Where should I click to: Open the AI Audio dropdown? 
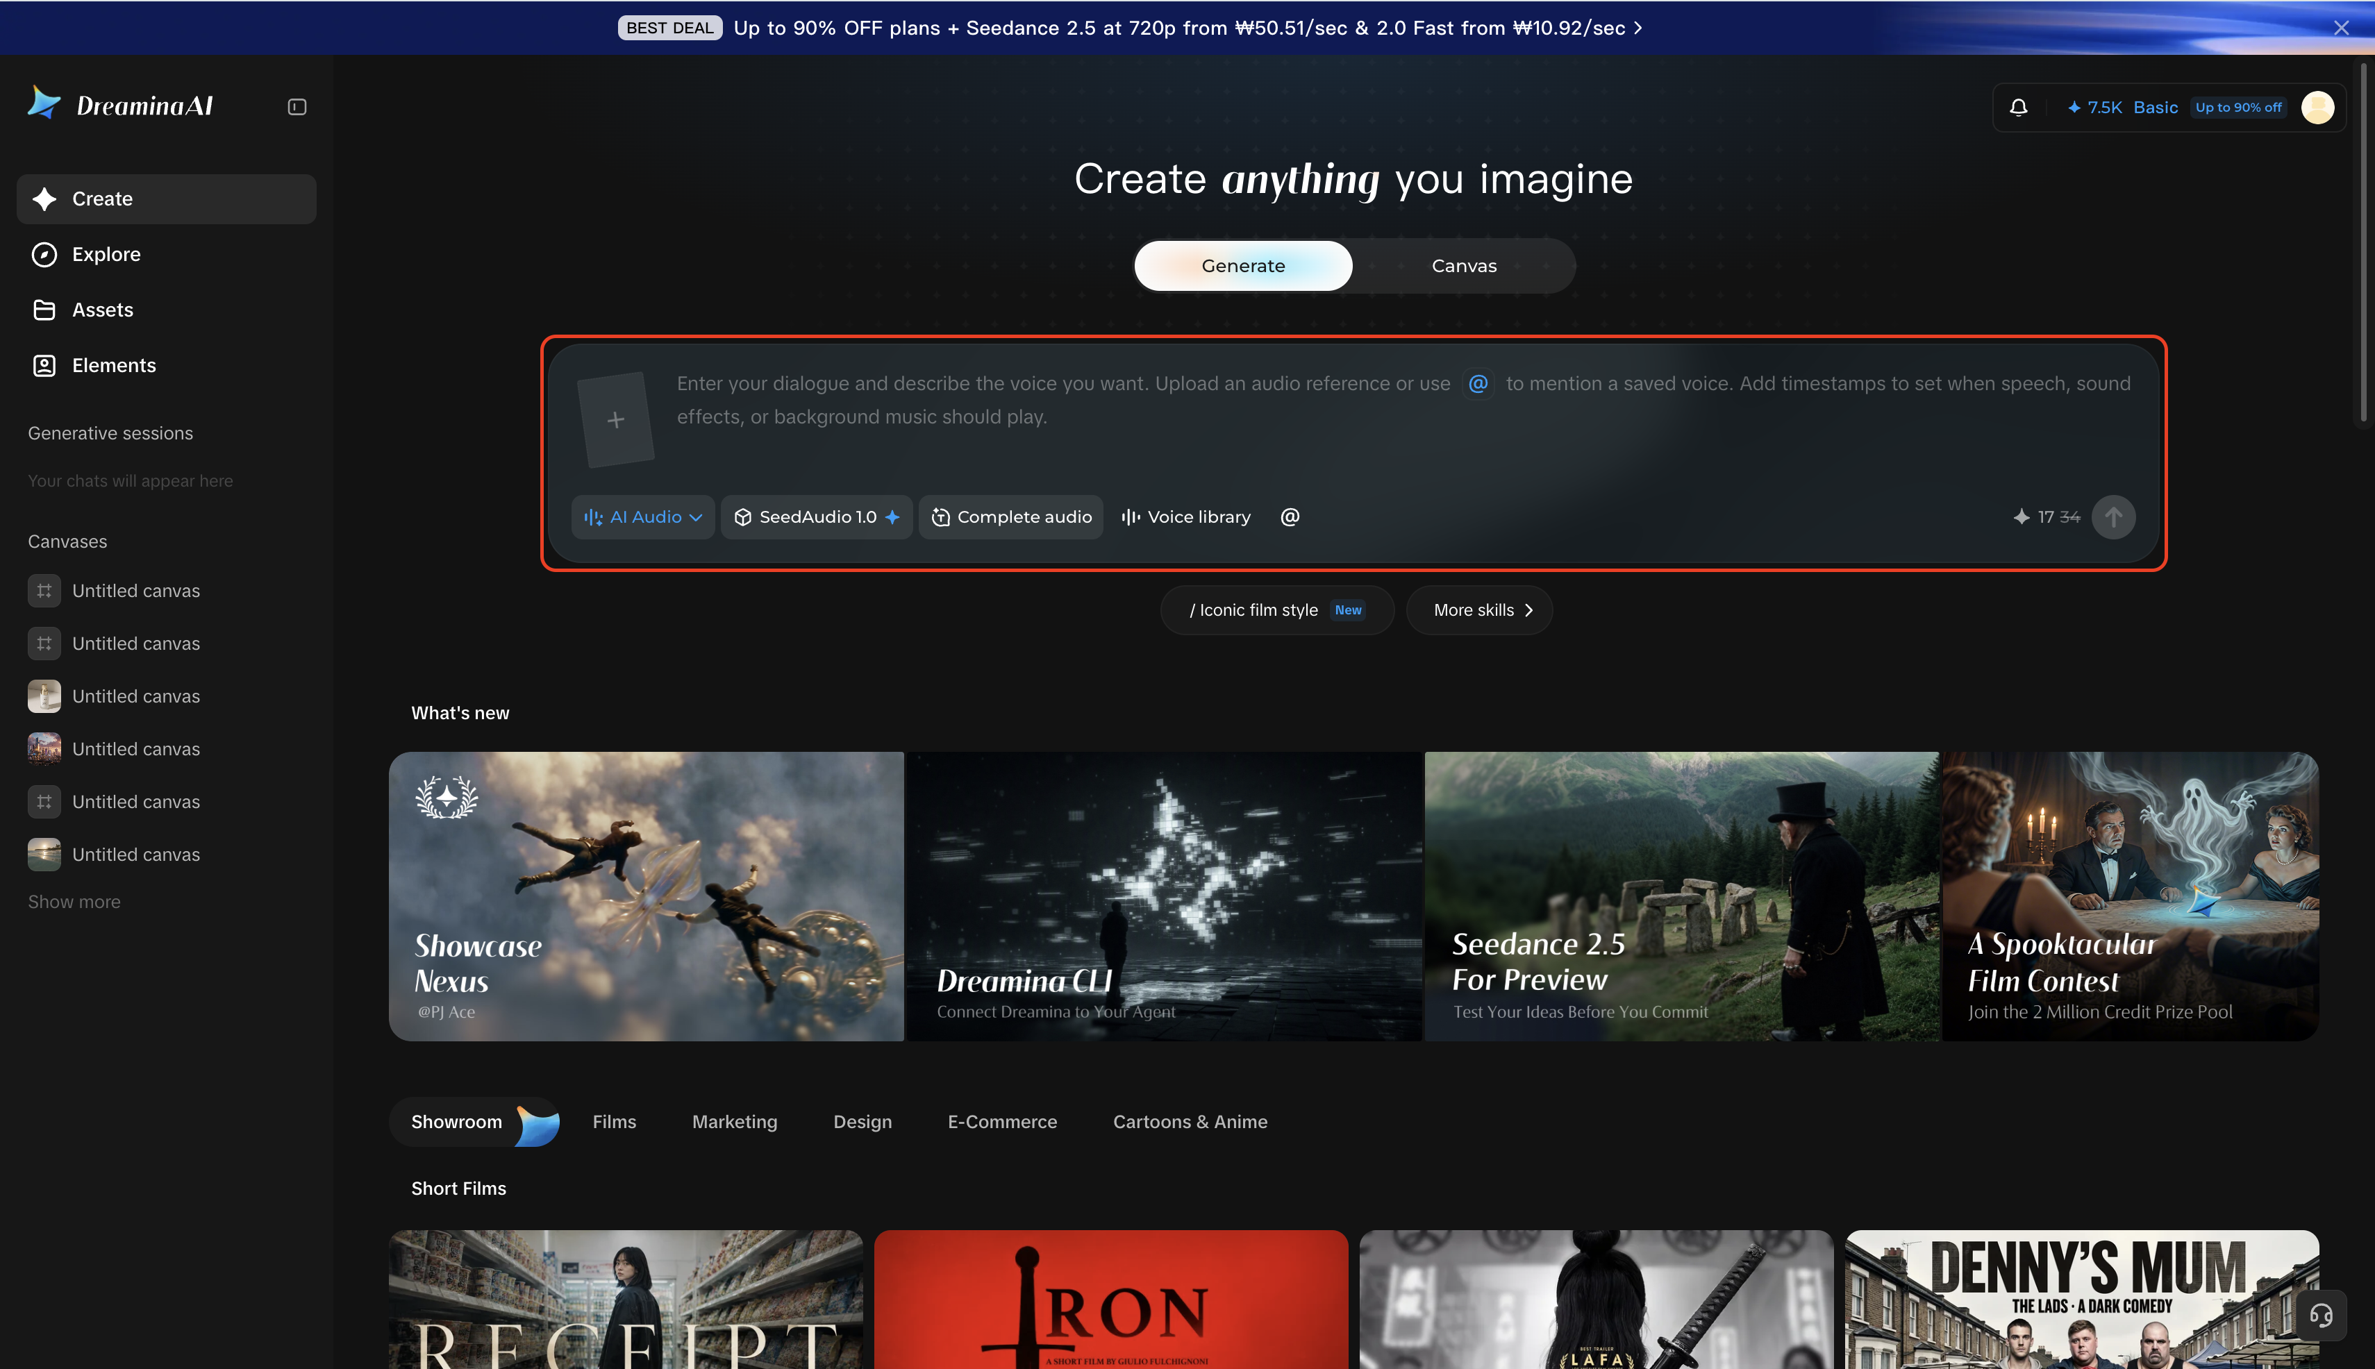(643, 517)
